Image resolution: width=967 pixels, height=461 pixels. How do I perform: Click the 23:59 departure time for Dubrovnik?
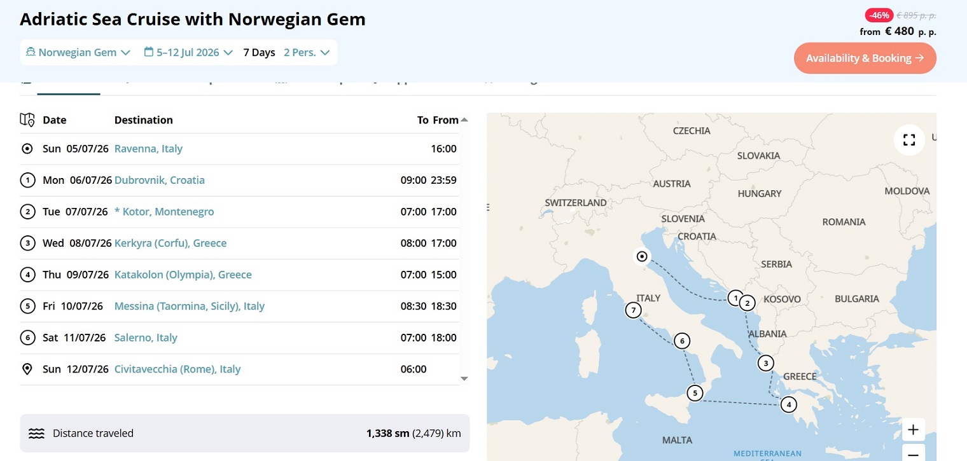coord(443,180)
